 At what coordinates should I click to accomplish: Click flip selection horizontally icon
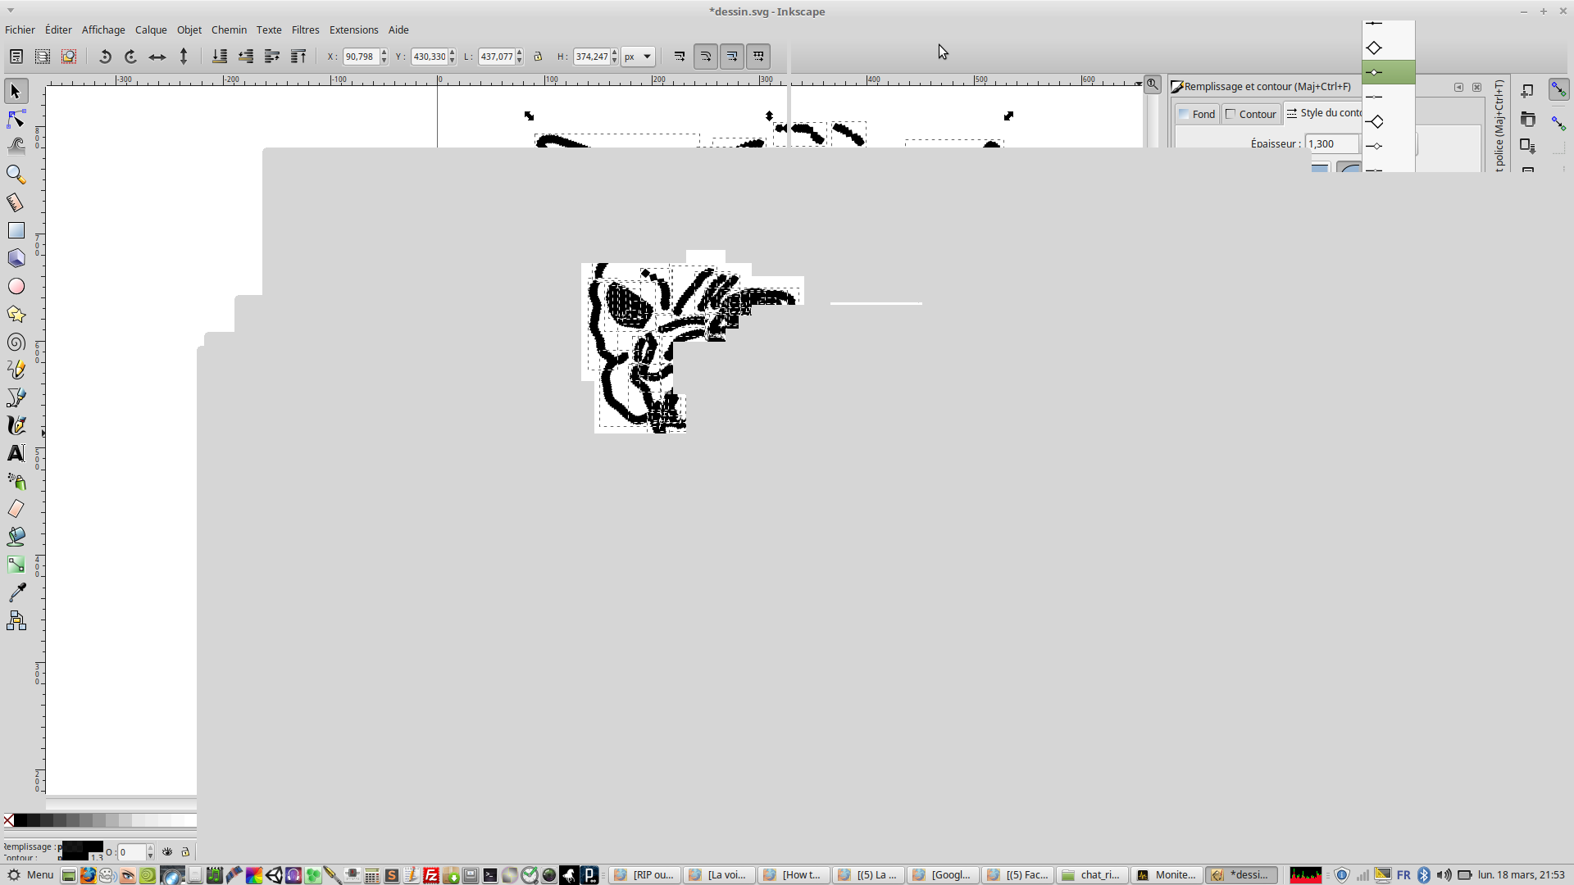(157, 57)
